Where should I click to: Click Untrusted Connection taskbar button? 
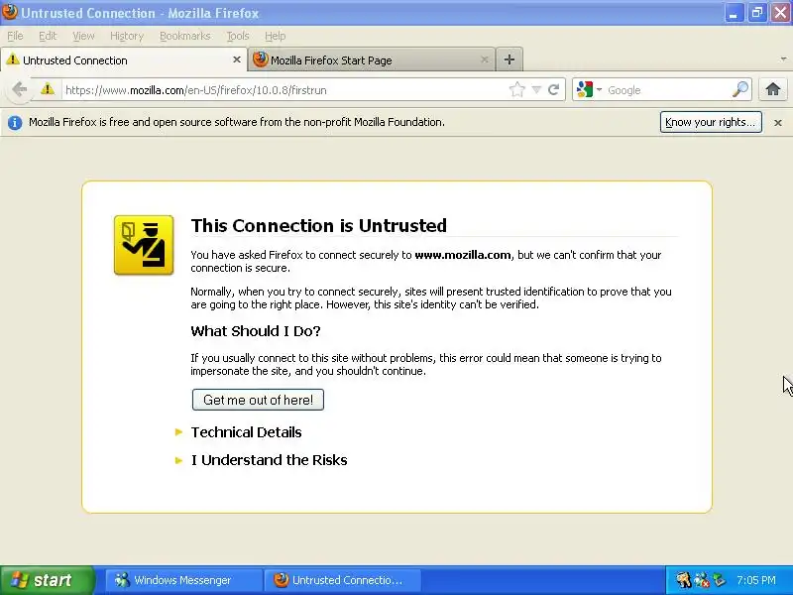point(343,580)
